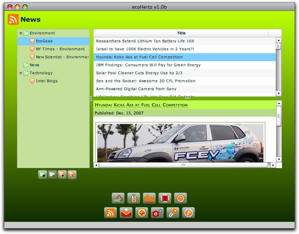Collapse the Technology folder triangle
299x234 pixels.
pos(21,73)
